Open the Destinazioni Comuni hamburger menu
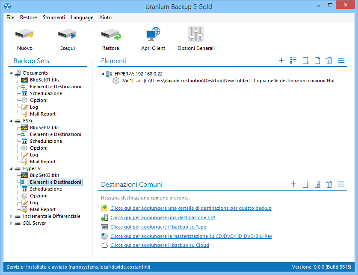The height and width of the screenshot is (275, 358). pyautogui.click(x=341, y=184)
